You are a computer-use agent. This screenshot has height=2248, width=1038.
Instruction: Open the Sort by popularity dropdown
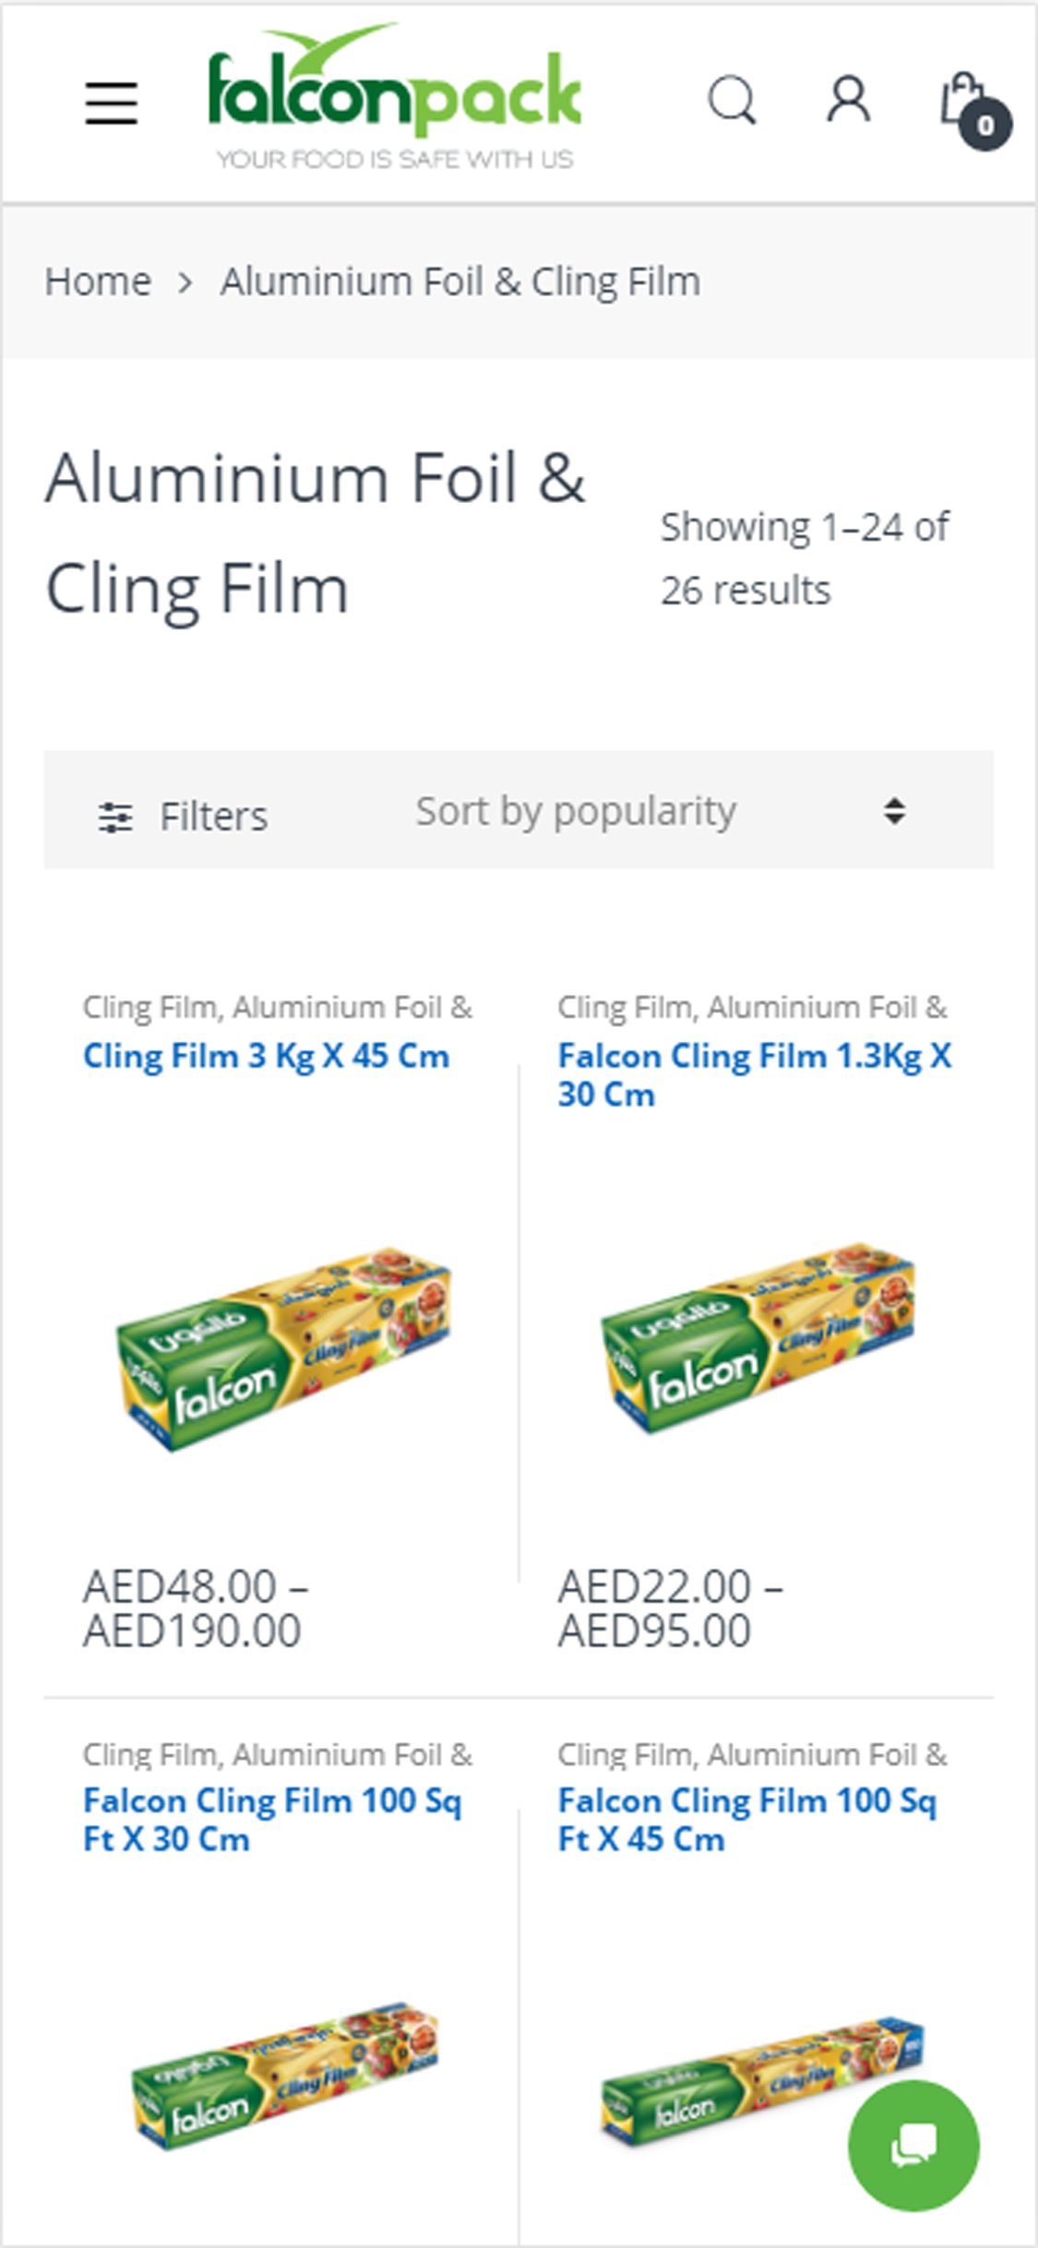click(661, 811)
